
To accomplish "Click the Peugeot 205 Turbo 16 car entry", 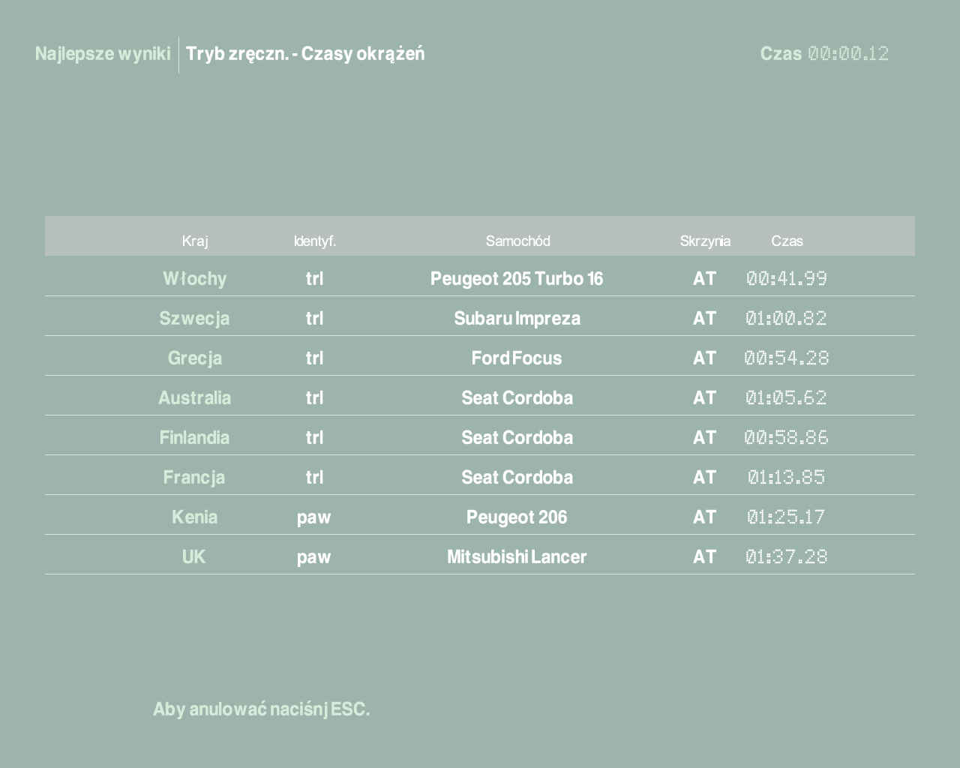I will pyautogui.click(x=517, y=279).
